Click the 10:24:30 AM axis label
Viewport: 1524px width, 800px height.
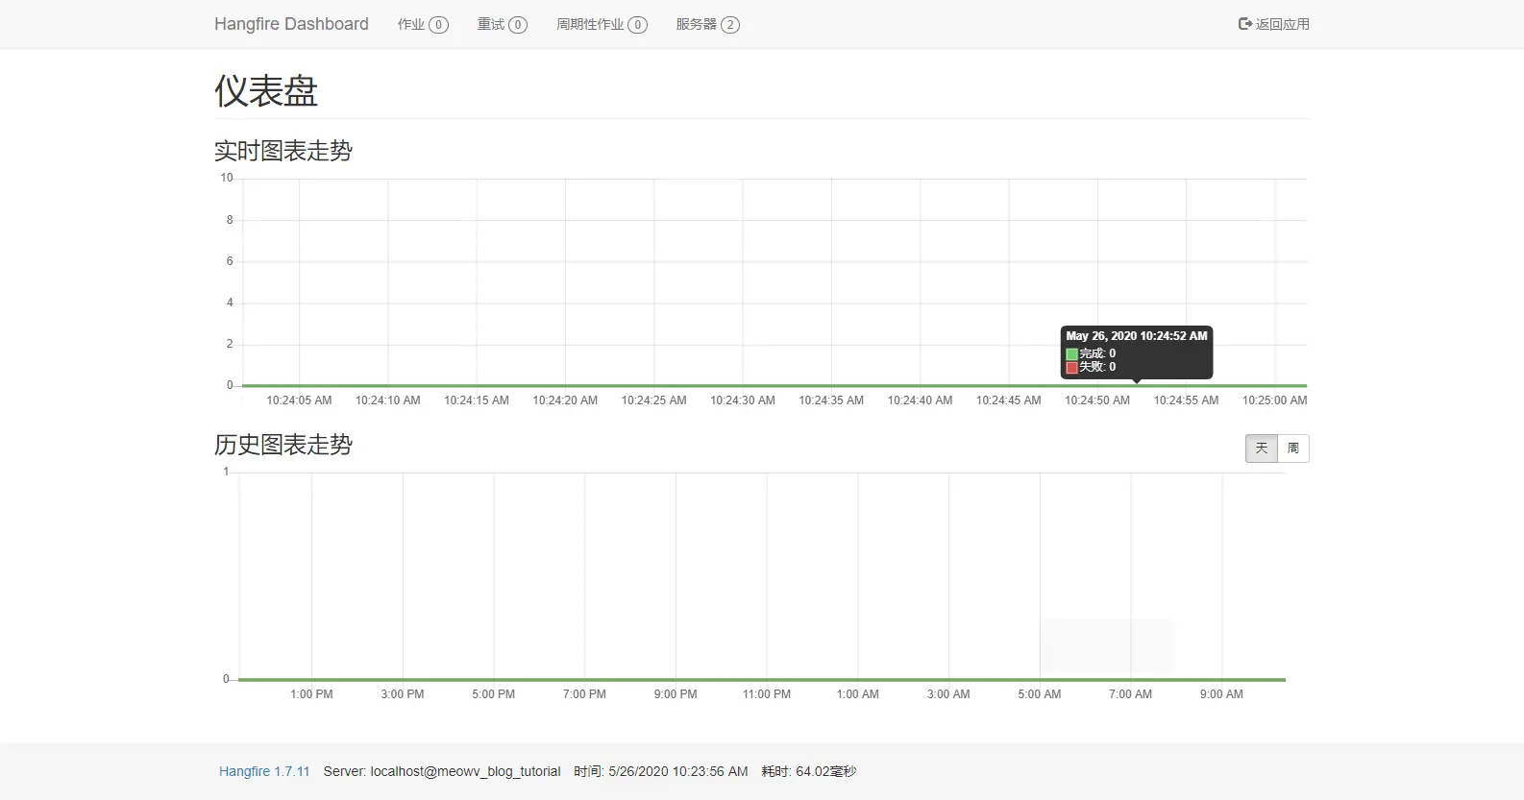(743, 400)
